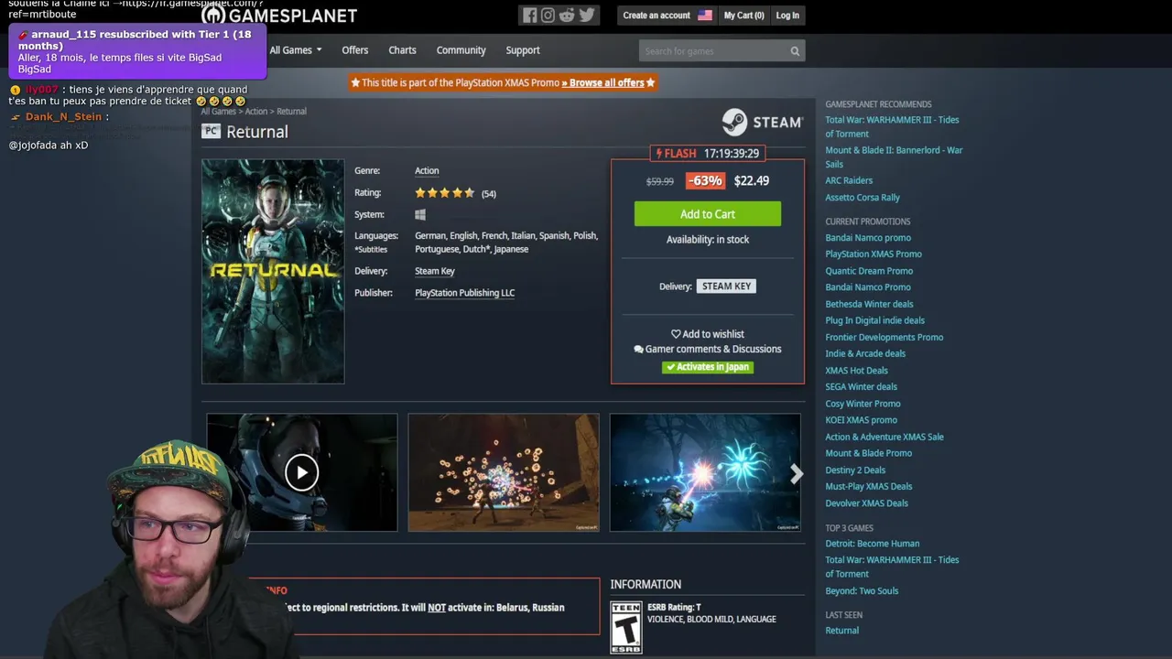Click the PC platform badge

211,131
